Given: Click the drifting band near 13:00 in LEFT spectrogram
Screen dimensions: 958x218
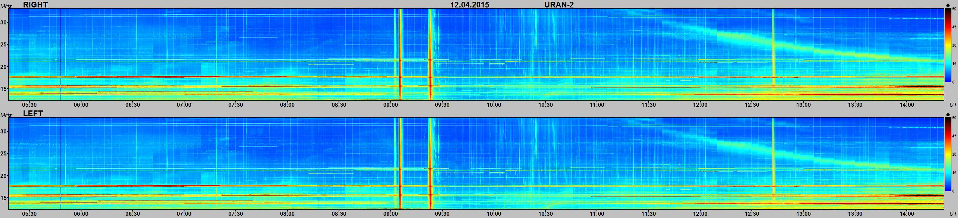Looking at the screenshot, I should pos(803,158).
